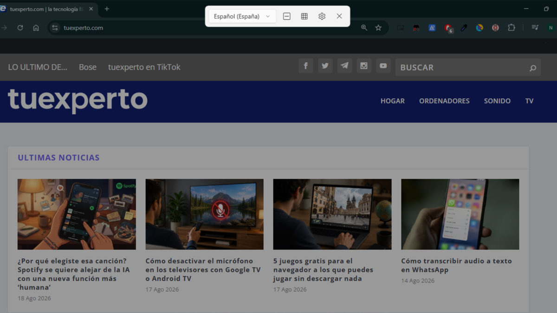Image resolution: width=557 pixels, height=313 pixels.
Task: Open the TV menu
Action: pos(529,101)
